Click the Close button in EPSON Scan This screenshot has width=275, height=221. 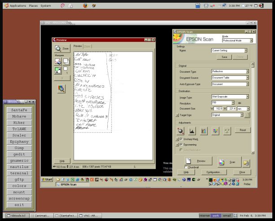[242, 172]
